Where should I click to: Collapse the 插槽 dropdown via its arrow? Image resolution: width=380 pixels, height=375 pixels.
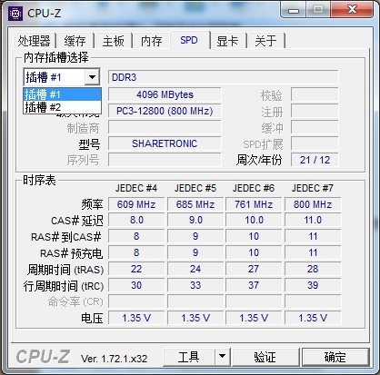point(92,77)
